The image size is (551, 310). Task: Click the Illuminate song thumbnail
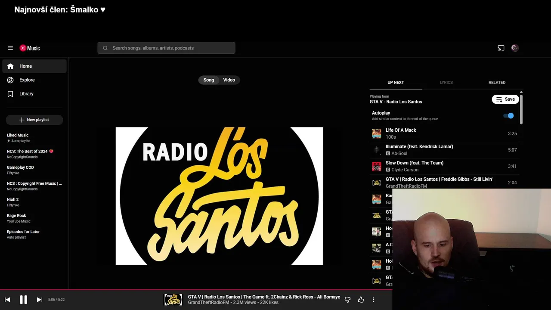tap(377, 150)
